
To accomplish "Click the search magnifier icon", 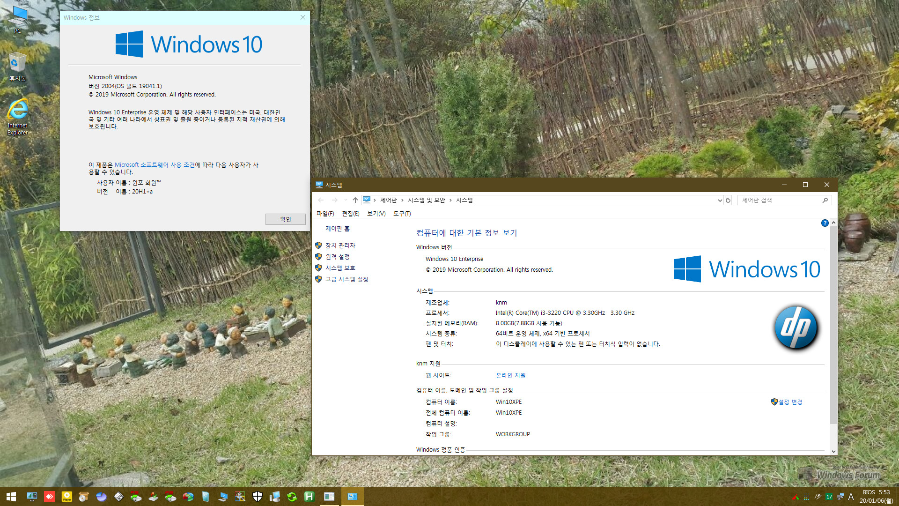I will pyautogui.click(x=825, y=200).
